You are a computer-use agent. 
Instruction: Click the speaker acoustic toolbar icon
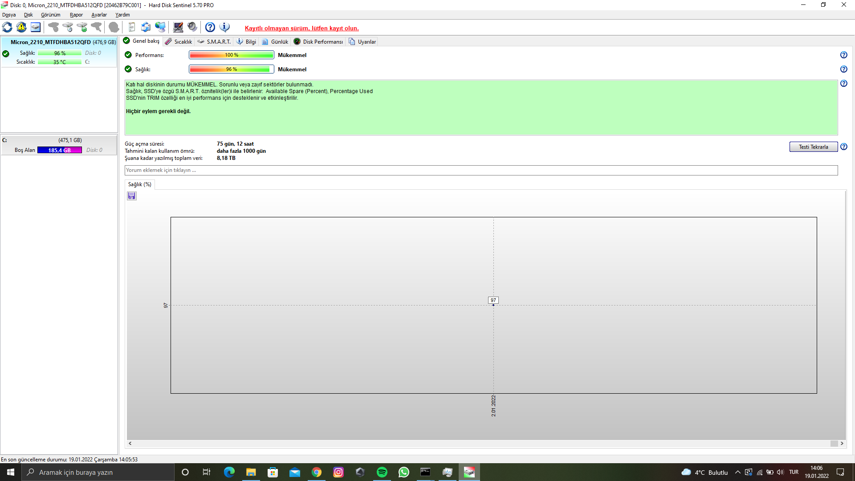point(192,27)
